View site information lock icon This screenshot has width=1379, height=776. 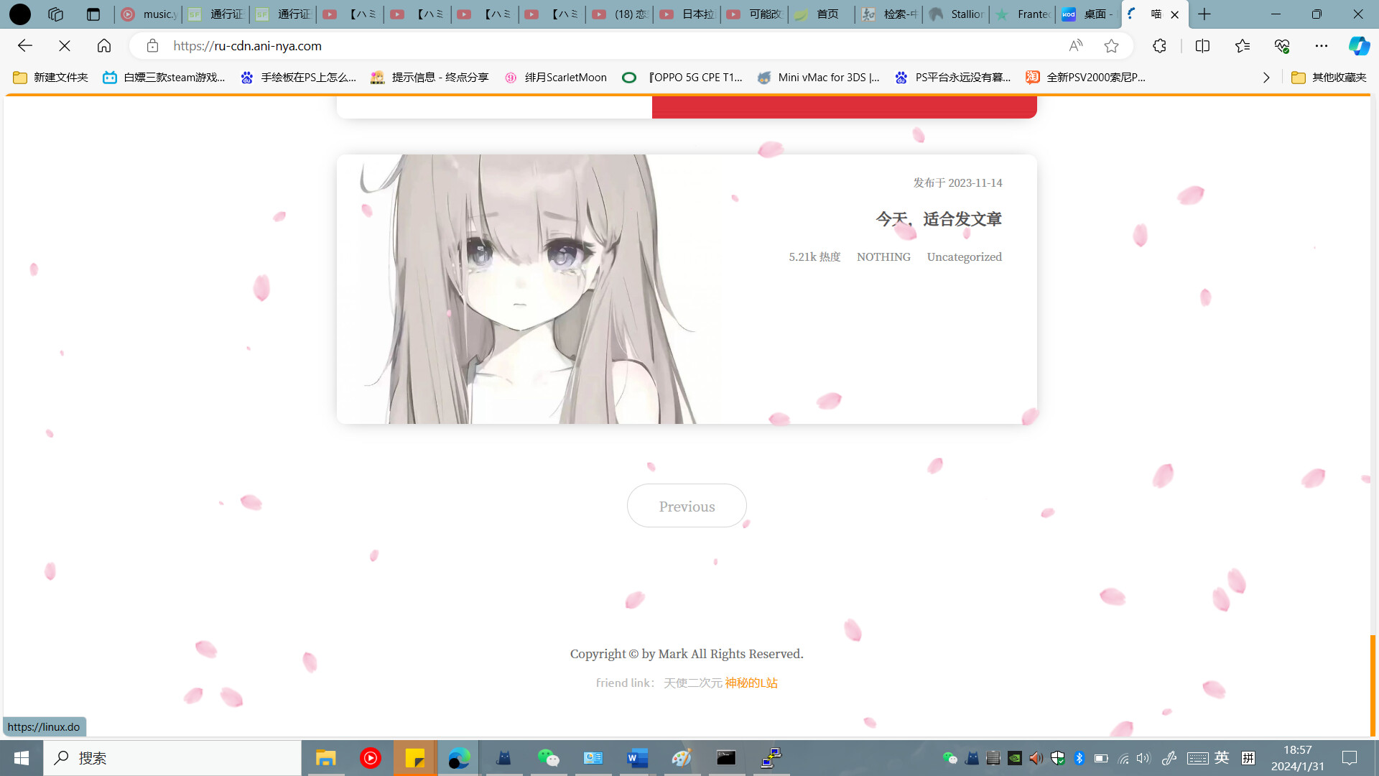152,46
